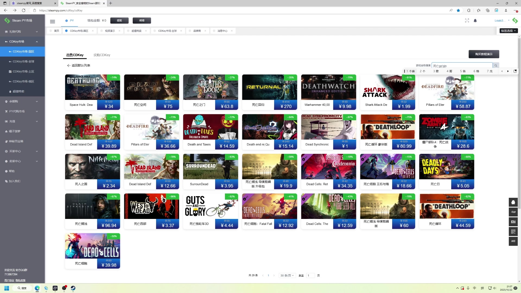Screen dimensions: 521x293
Task: Open CDKey市场-俄区 in sidebar
Action: [22, 82]
